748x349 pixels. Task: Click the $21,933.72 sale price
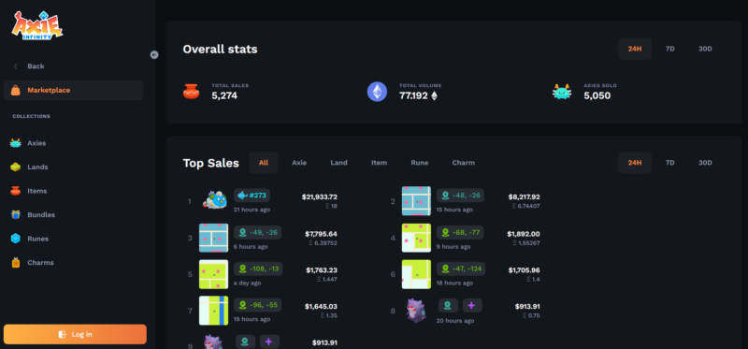320,196
